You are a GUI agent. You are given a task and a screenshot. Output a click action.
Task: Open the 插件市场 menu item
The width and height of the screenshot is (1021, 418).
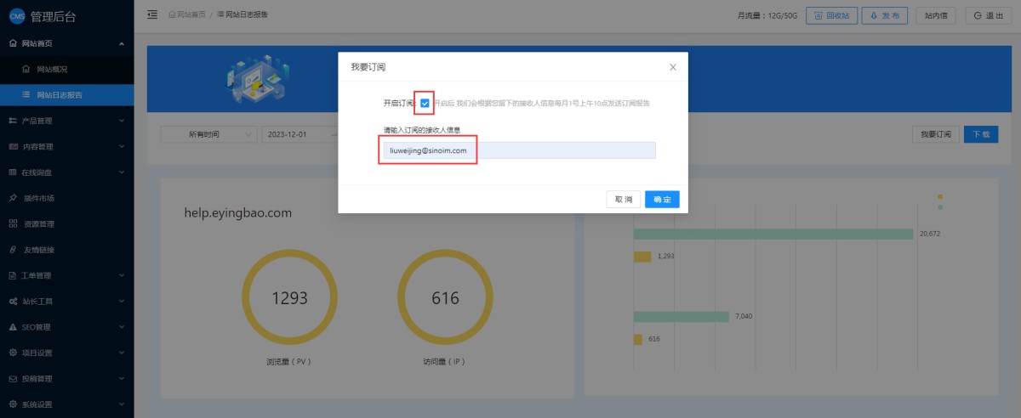66,198
